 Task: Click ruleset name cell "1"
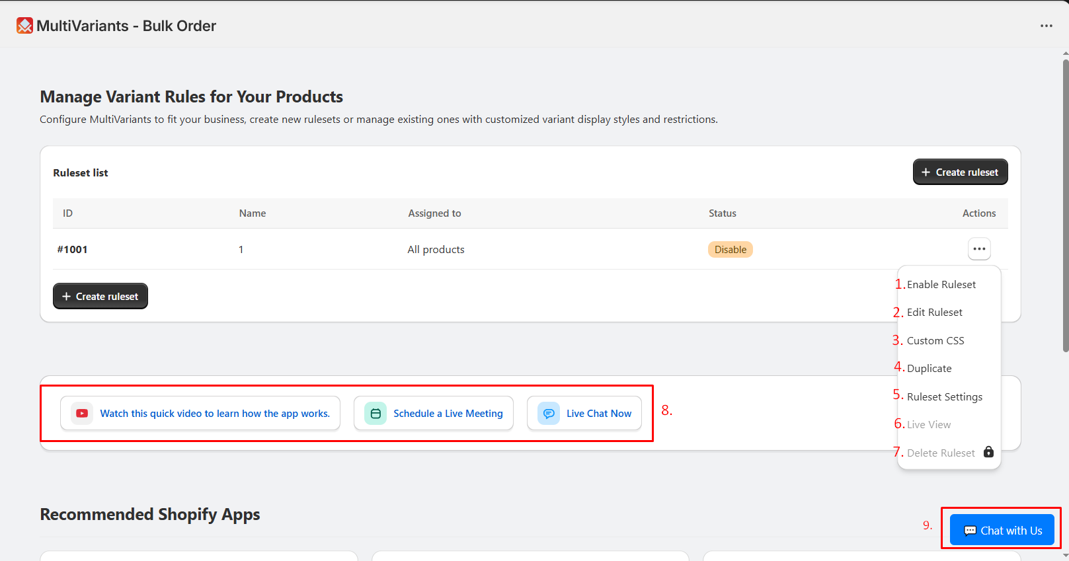click(x=241, y=249)
